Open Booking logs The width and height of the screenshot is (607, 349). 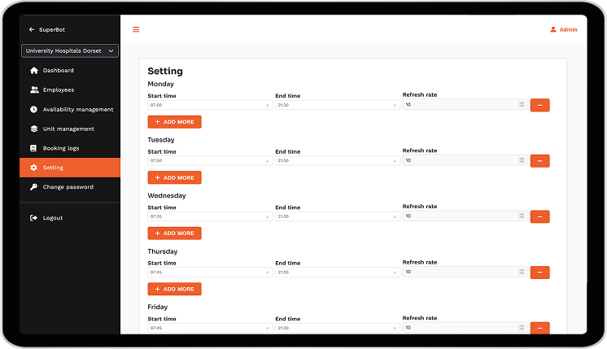coord(70,148)
